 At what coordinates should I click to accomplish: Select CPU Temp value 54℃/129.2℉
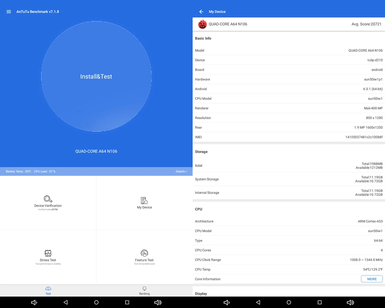click(x=373, y=269)
